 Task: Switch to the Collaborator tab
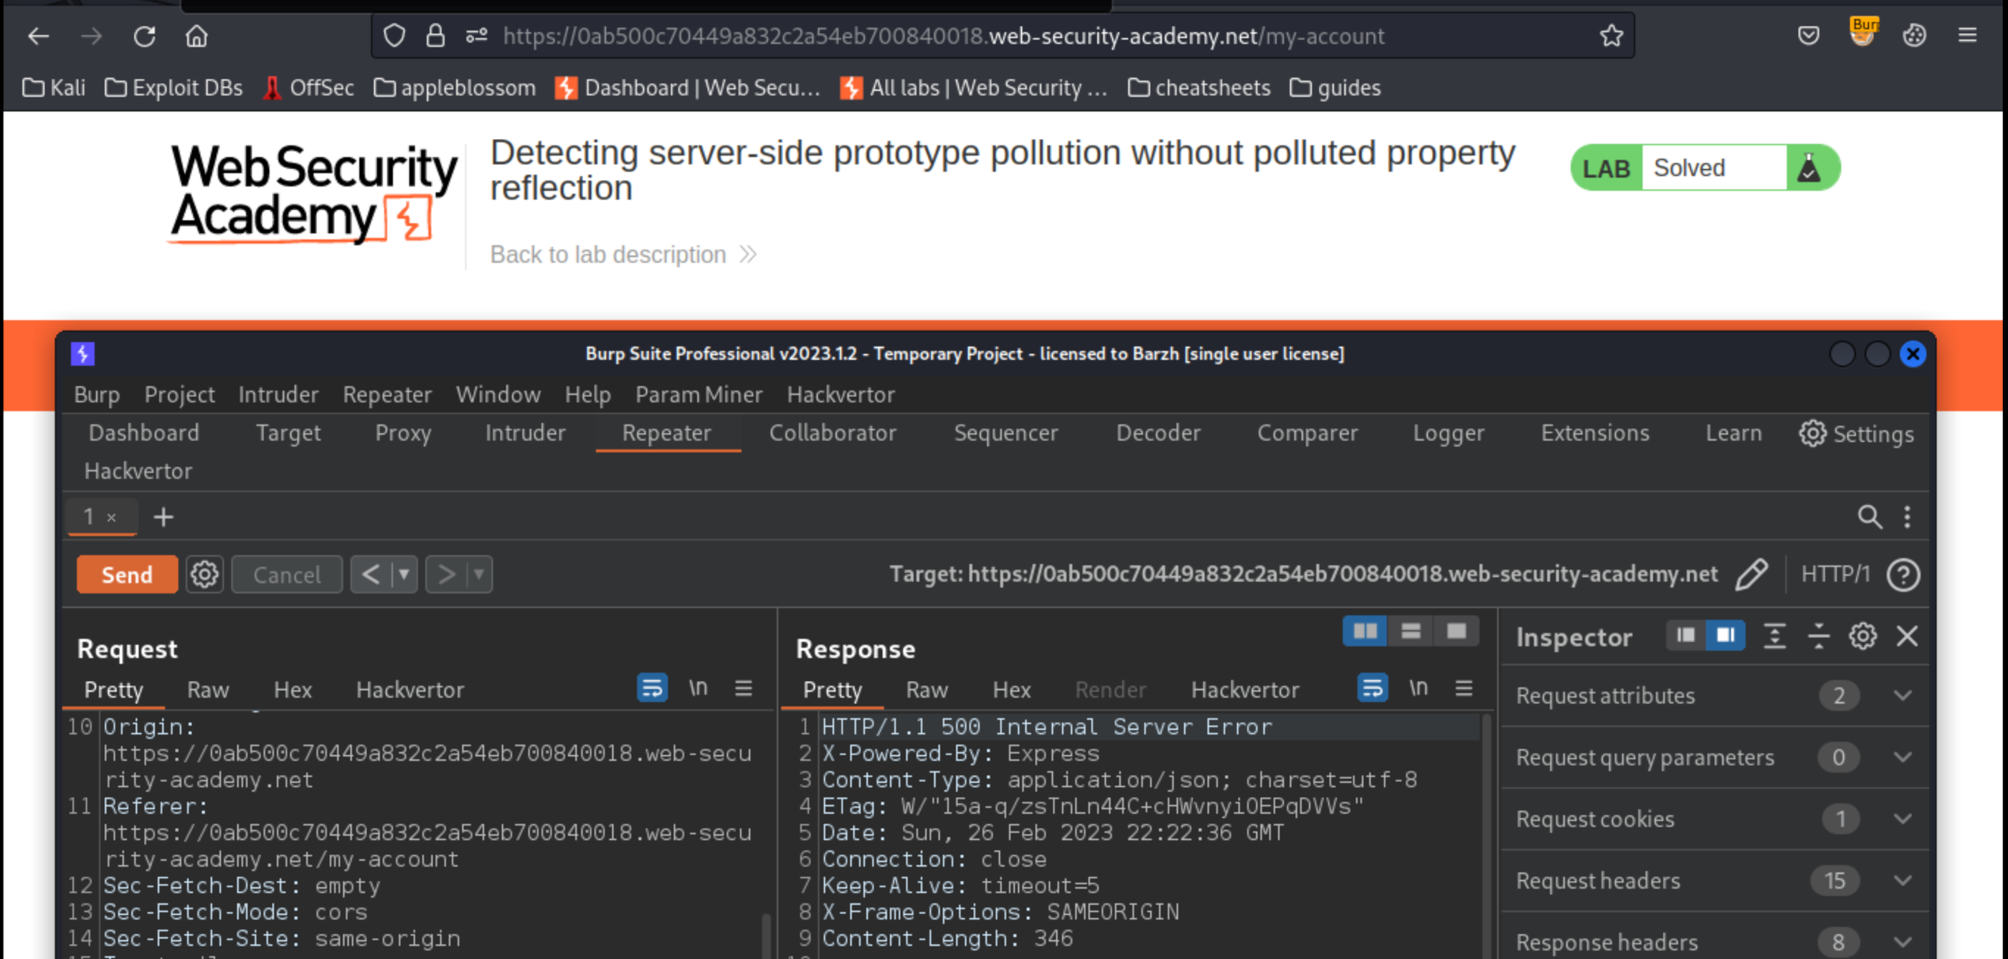click(x=833, y=432)
